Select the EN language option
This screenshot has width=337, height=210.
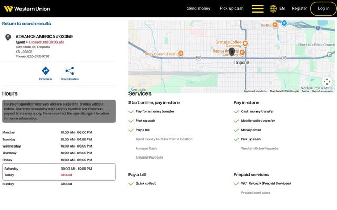tap(282, 8)
